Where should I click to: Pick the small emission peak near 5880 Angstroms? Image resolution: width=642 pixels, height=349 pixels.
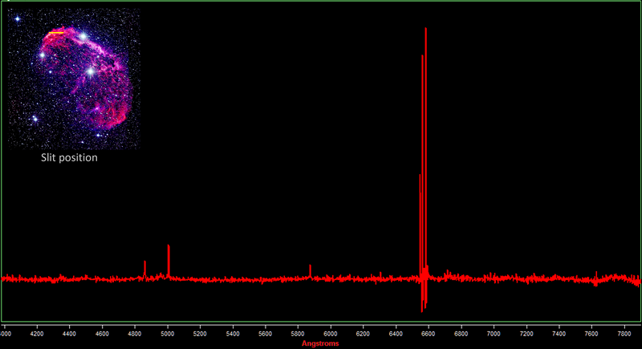click(x=310, y=270)
